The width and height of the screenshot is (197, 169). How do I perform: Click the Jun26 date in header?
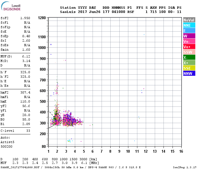tap(95, 12)
